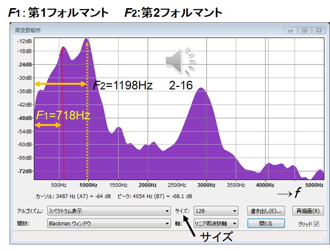330x251 pixels.
Task: Click the 周波数解析 title bar
Action: pyautogui.click(x=152, y=30)
